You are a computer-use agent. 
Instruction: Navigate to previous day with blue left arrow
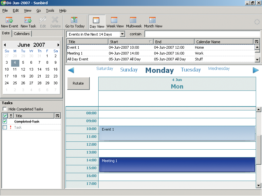tap(71, 70)
